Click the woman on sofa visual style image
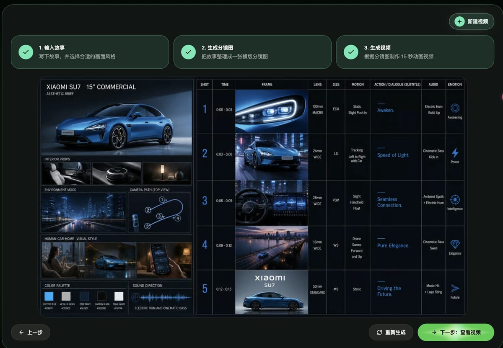Image resolution: width=503 pixels, height=348 pixels. [x=63, y=260]
